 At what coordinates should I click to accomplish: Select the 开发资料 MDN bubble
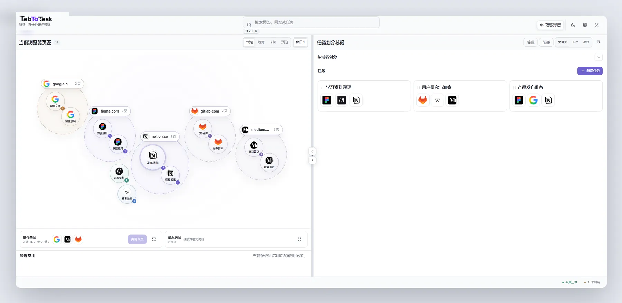pyautogui.click(x=119, y=173)
